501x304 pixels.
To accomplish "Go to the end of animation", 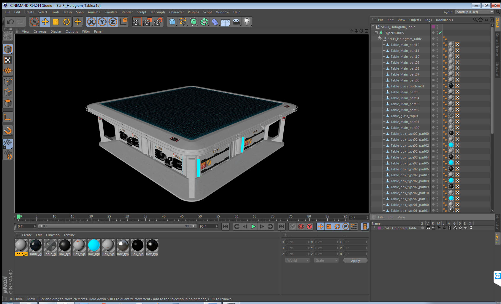I will click(281, 226).
